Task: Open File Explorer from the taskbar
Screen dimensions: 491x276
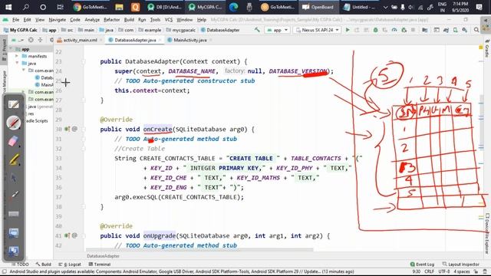Action: pos(119,7)
